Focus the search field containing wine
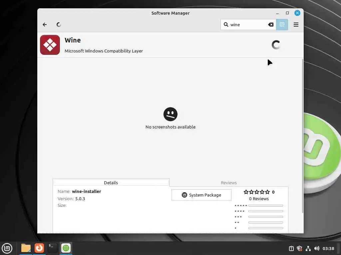The image size is (341, 255). [248, 25]
